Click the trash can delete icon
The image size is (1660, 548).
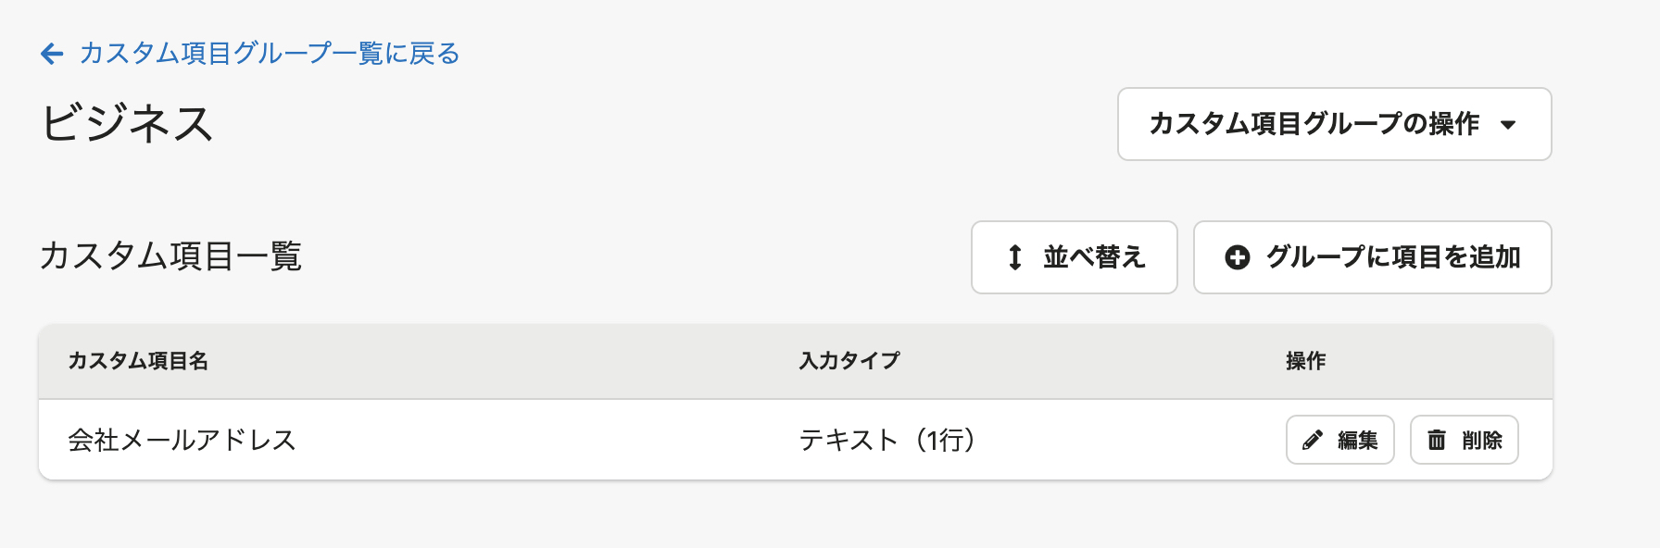click(x=1436, y=441)
